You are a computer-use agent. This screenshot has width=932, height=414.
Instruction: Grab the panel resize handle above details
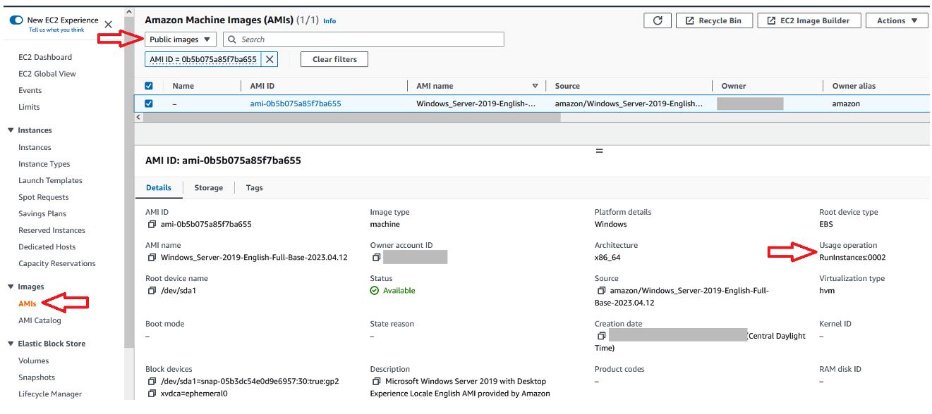(x=600, y=150)
